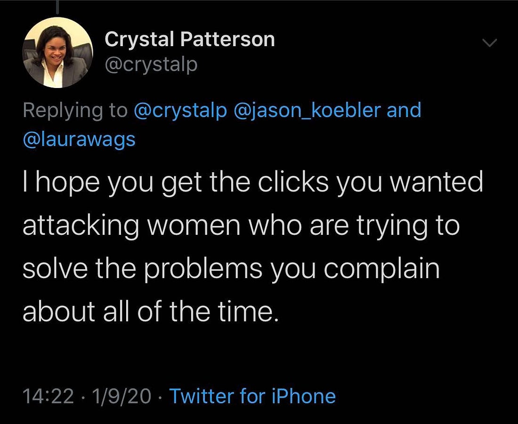This screenshot has width=518, height=424.
Task: Open the tweet options chevron menu
Action: click(490, 43)
